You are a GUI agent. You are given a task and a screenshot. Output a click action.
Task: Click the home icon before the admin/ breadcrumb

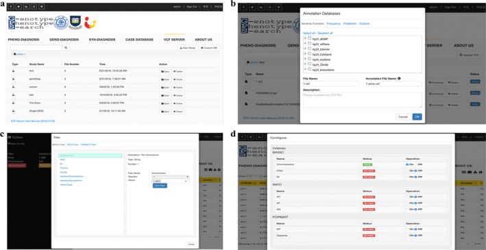click(14, 54)
